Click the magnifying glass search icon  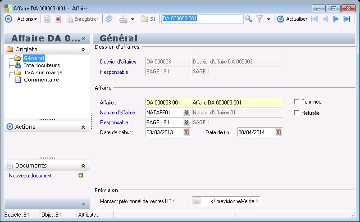(x=248, y=19)
